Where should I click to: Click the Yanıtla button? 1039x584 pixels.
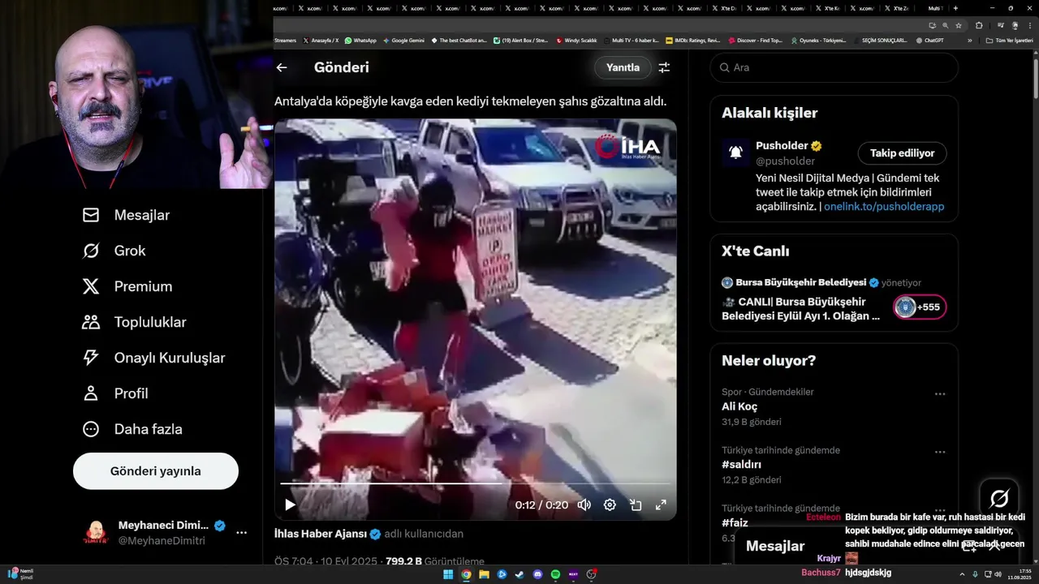click(x=623, y=67)
